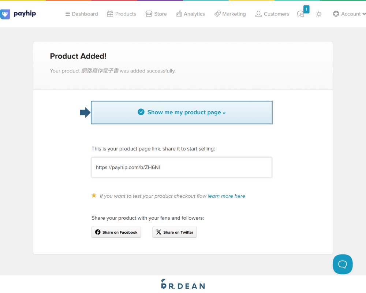Toggle the light/dark mode sun icon
366x293 pixels.
(319, 14)
